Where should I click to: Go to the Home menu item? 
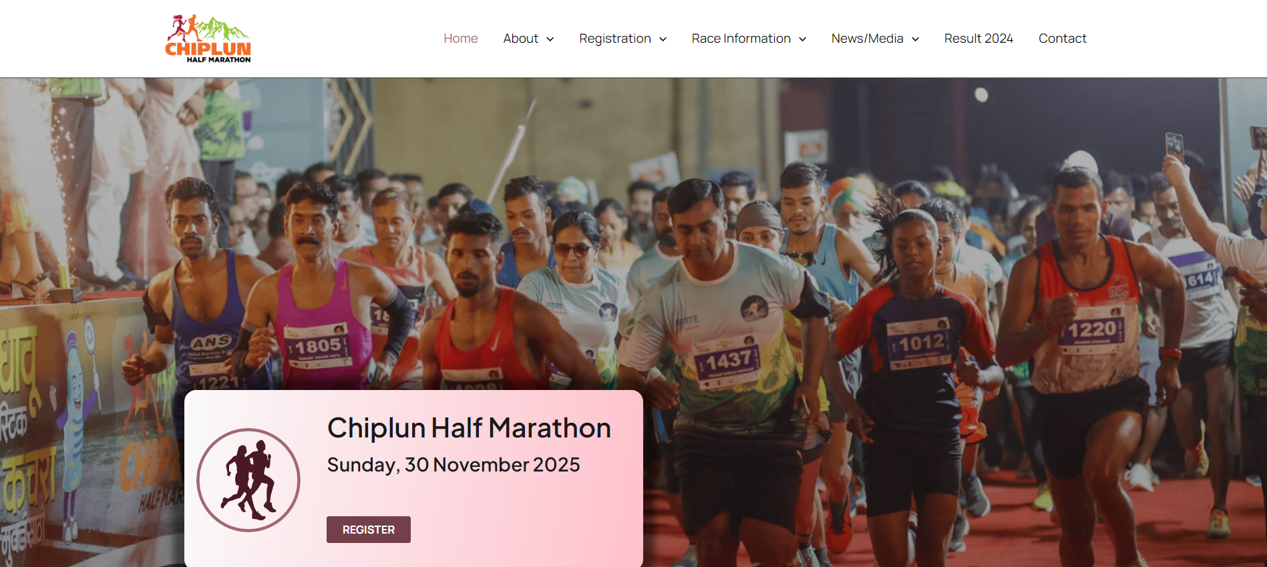tap(461, 39)
